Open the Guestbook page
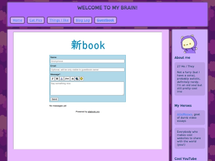 pyautogui.click(x=106, y=20)
